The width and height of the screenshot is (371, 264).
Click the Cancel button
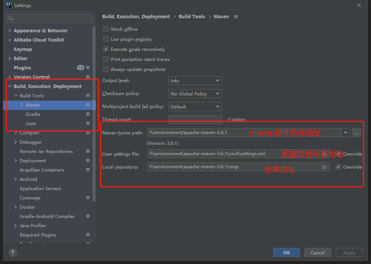click(317, 253)
